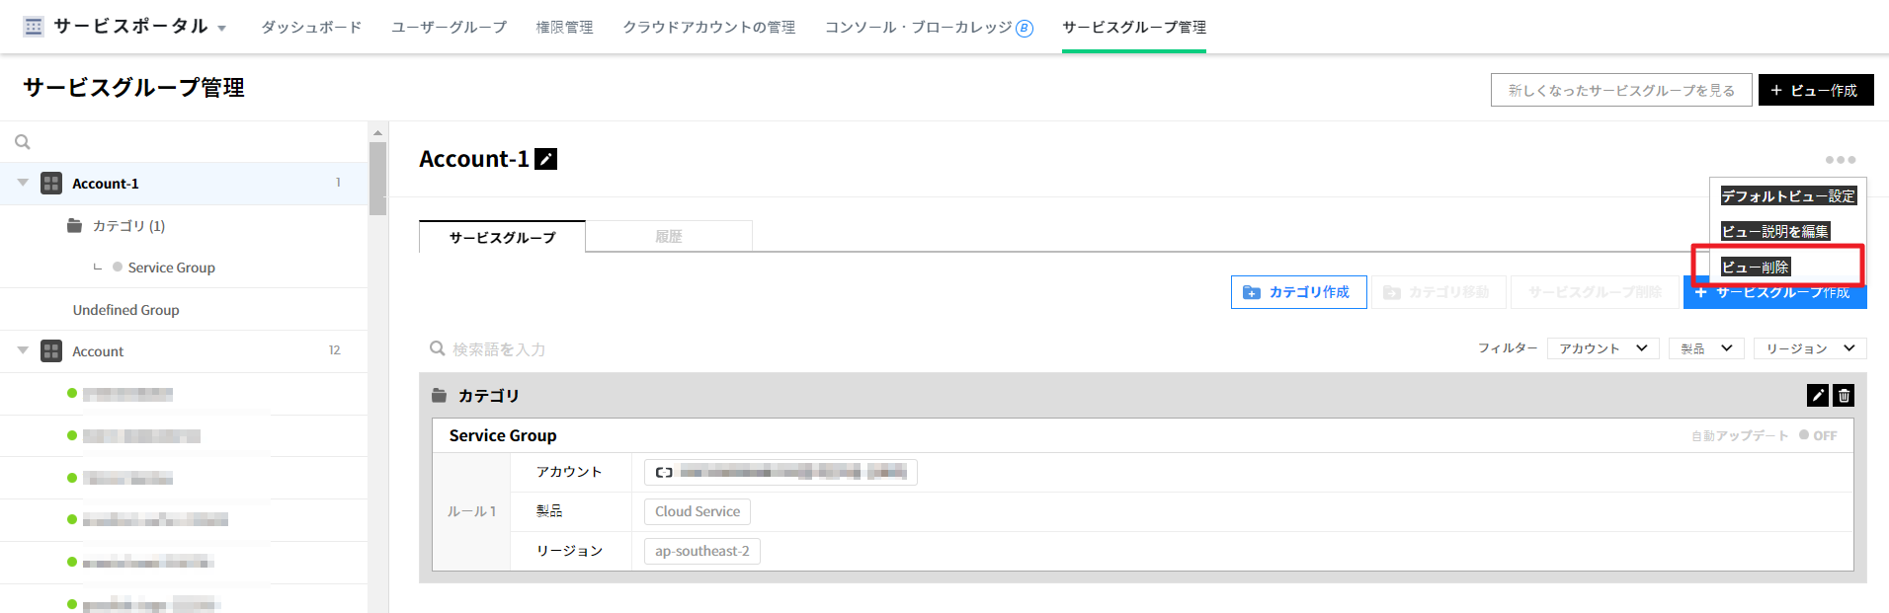
Task: Open the three-dot more options menu
Action: click(1840, 160)
